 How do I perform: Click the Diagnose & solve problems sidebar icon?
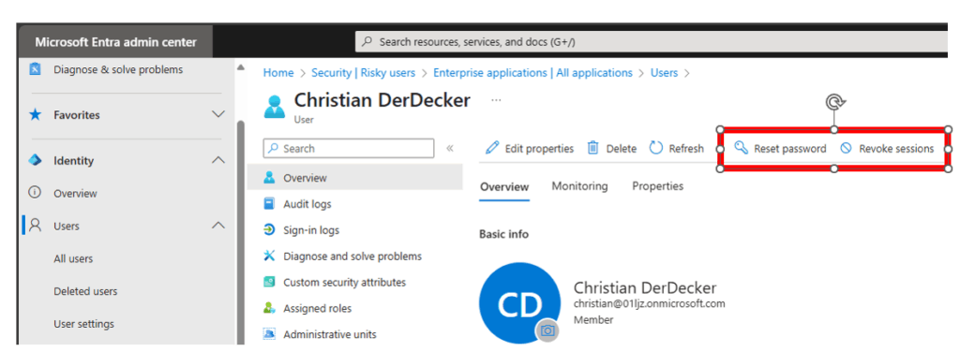pyautogui.click(x=36, y=69)
